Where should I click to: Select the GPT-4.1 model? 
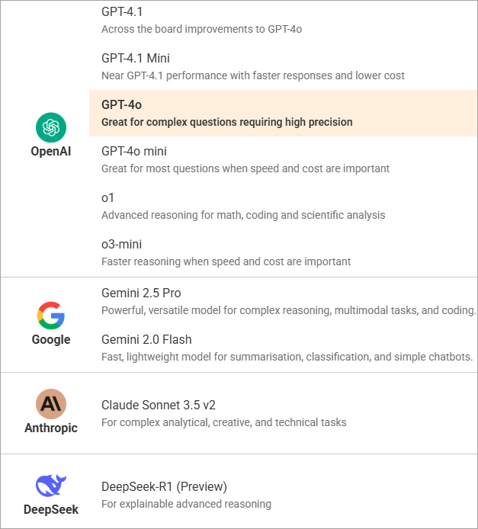click(283, 21)
